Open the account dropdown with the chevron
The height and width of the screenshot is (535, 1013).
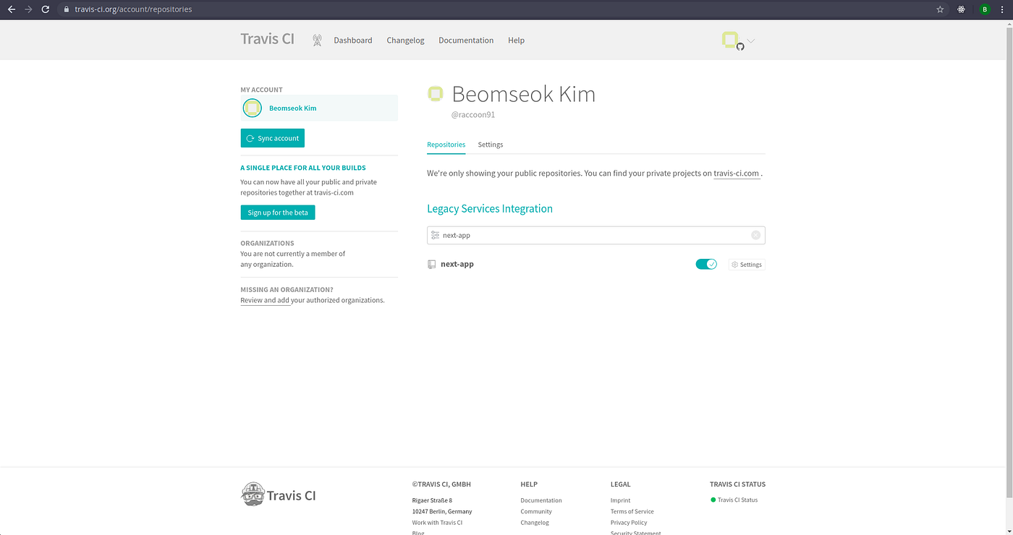751,40
